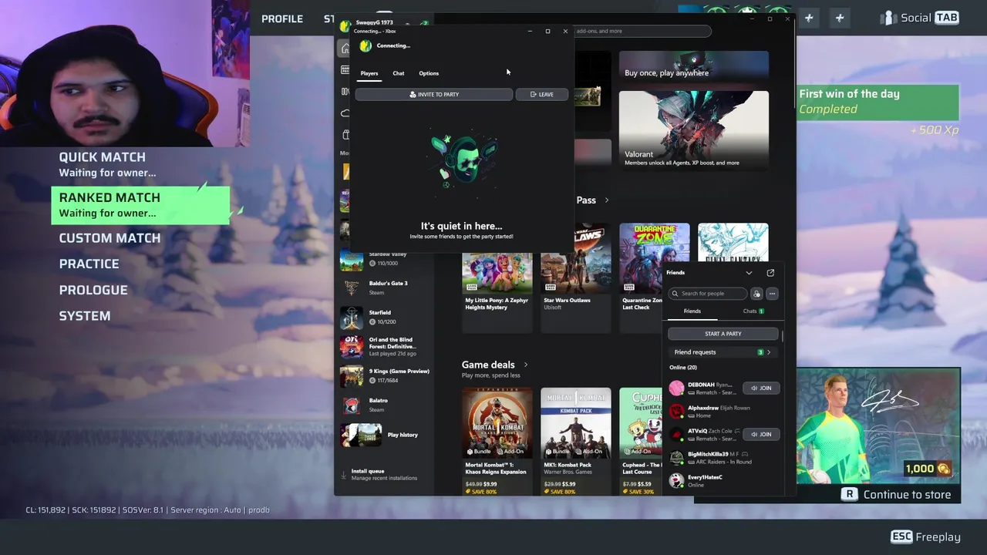Viewport: 987px width, 555px height.
Task: Select PRACTICE in game menu
Action: [89, 264]
